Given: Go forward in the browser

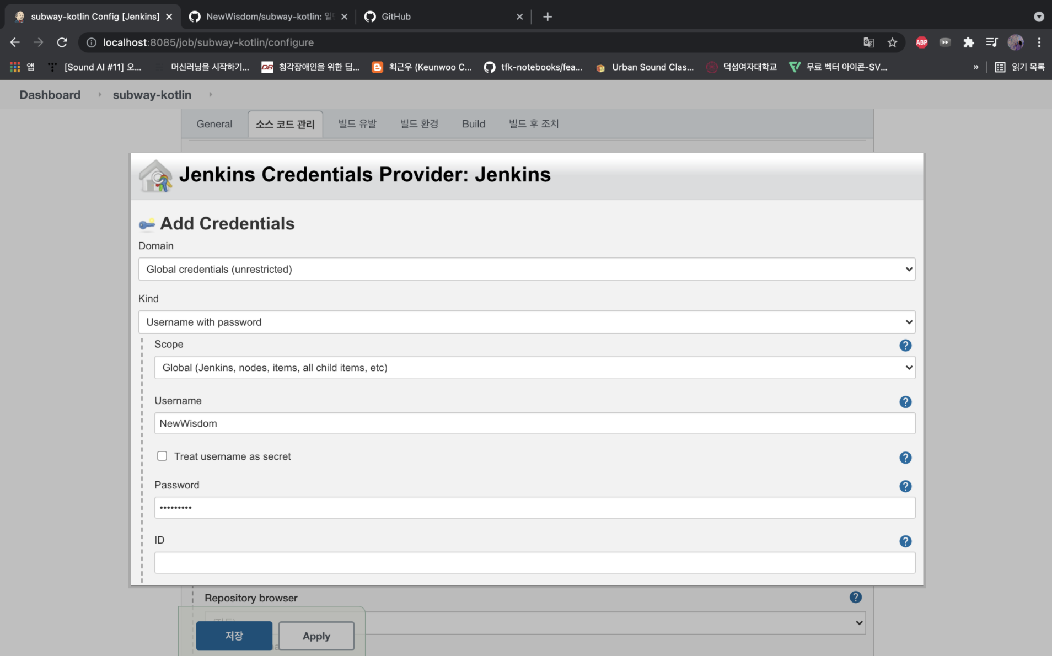Looking at the screenshot, I should pos(38,42).
